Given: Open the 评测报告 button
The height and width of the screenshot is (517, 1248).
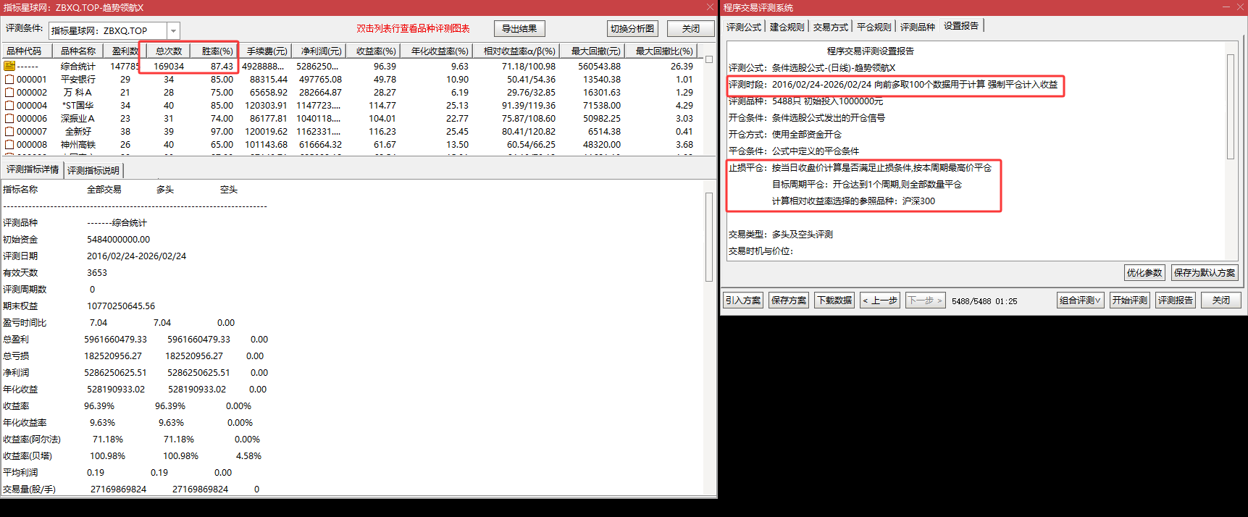Looking at the screenshot, I should coord(1176,300).
